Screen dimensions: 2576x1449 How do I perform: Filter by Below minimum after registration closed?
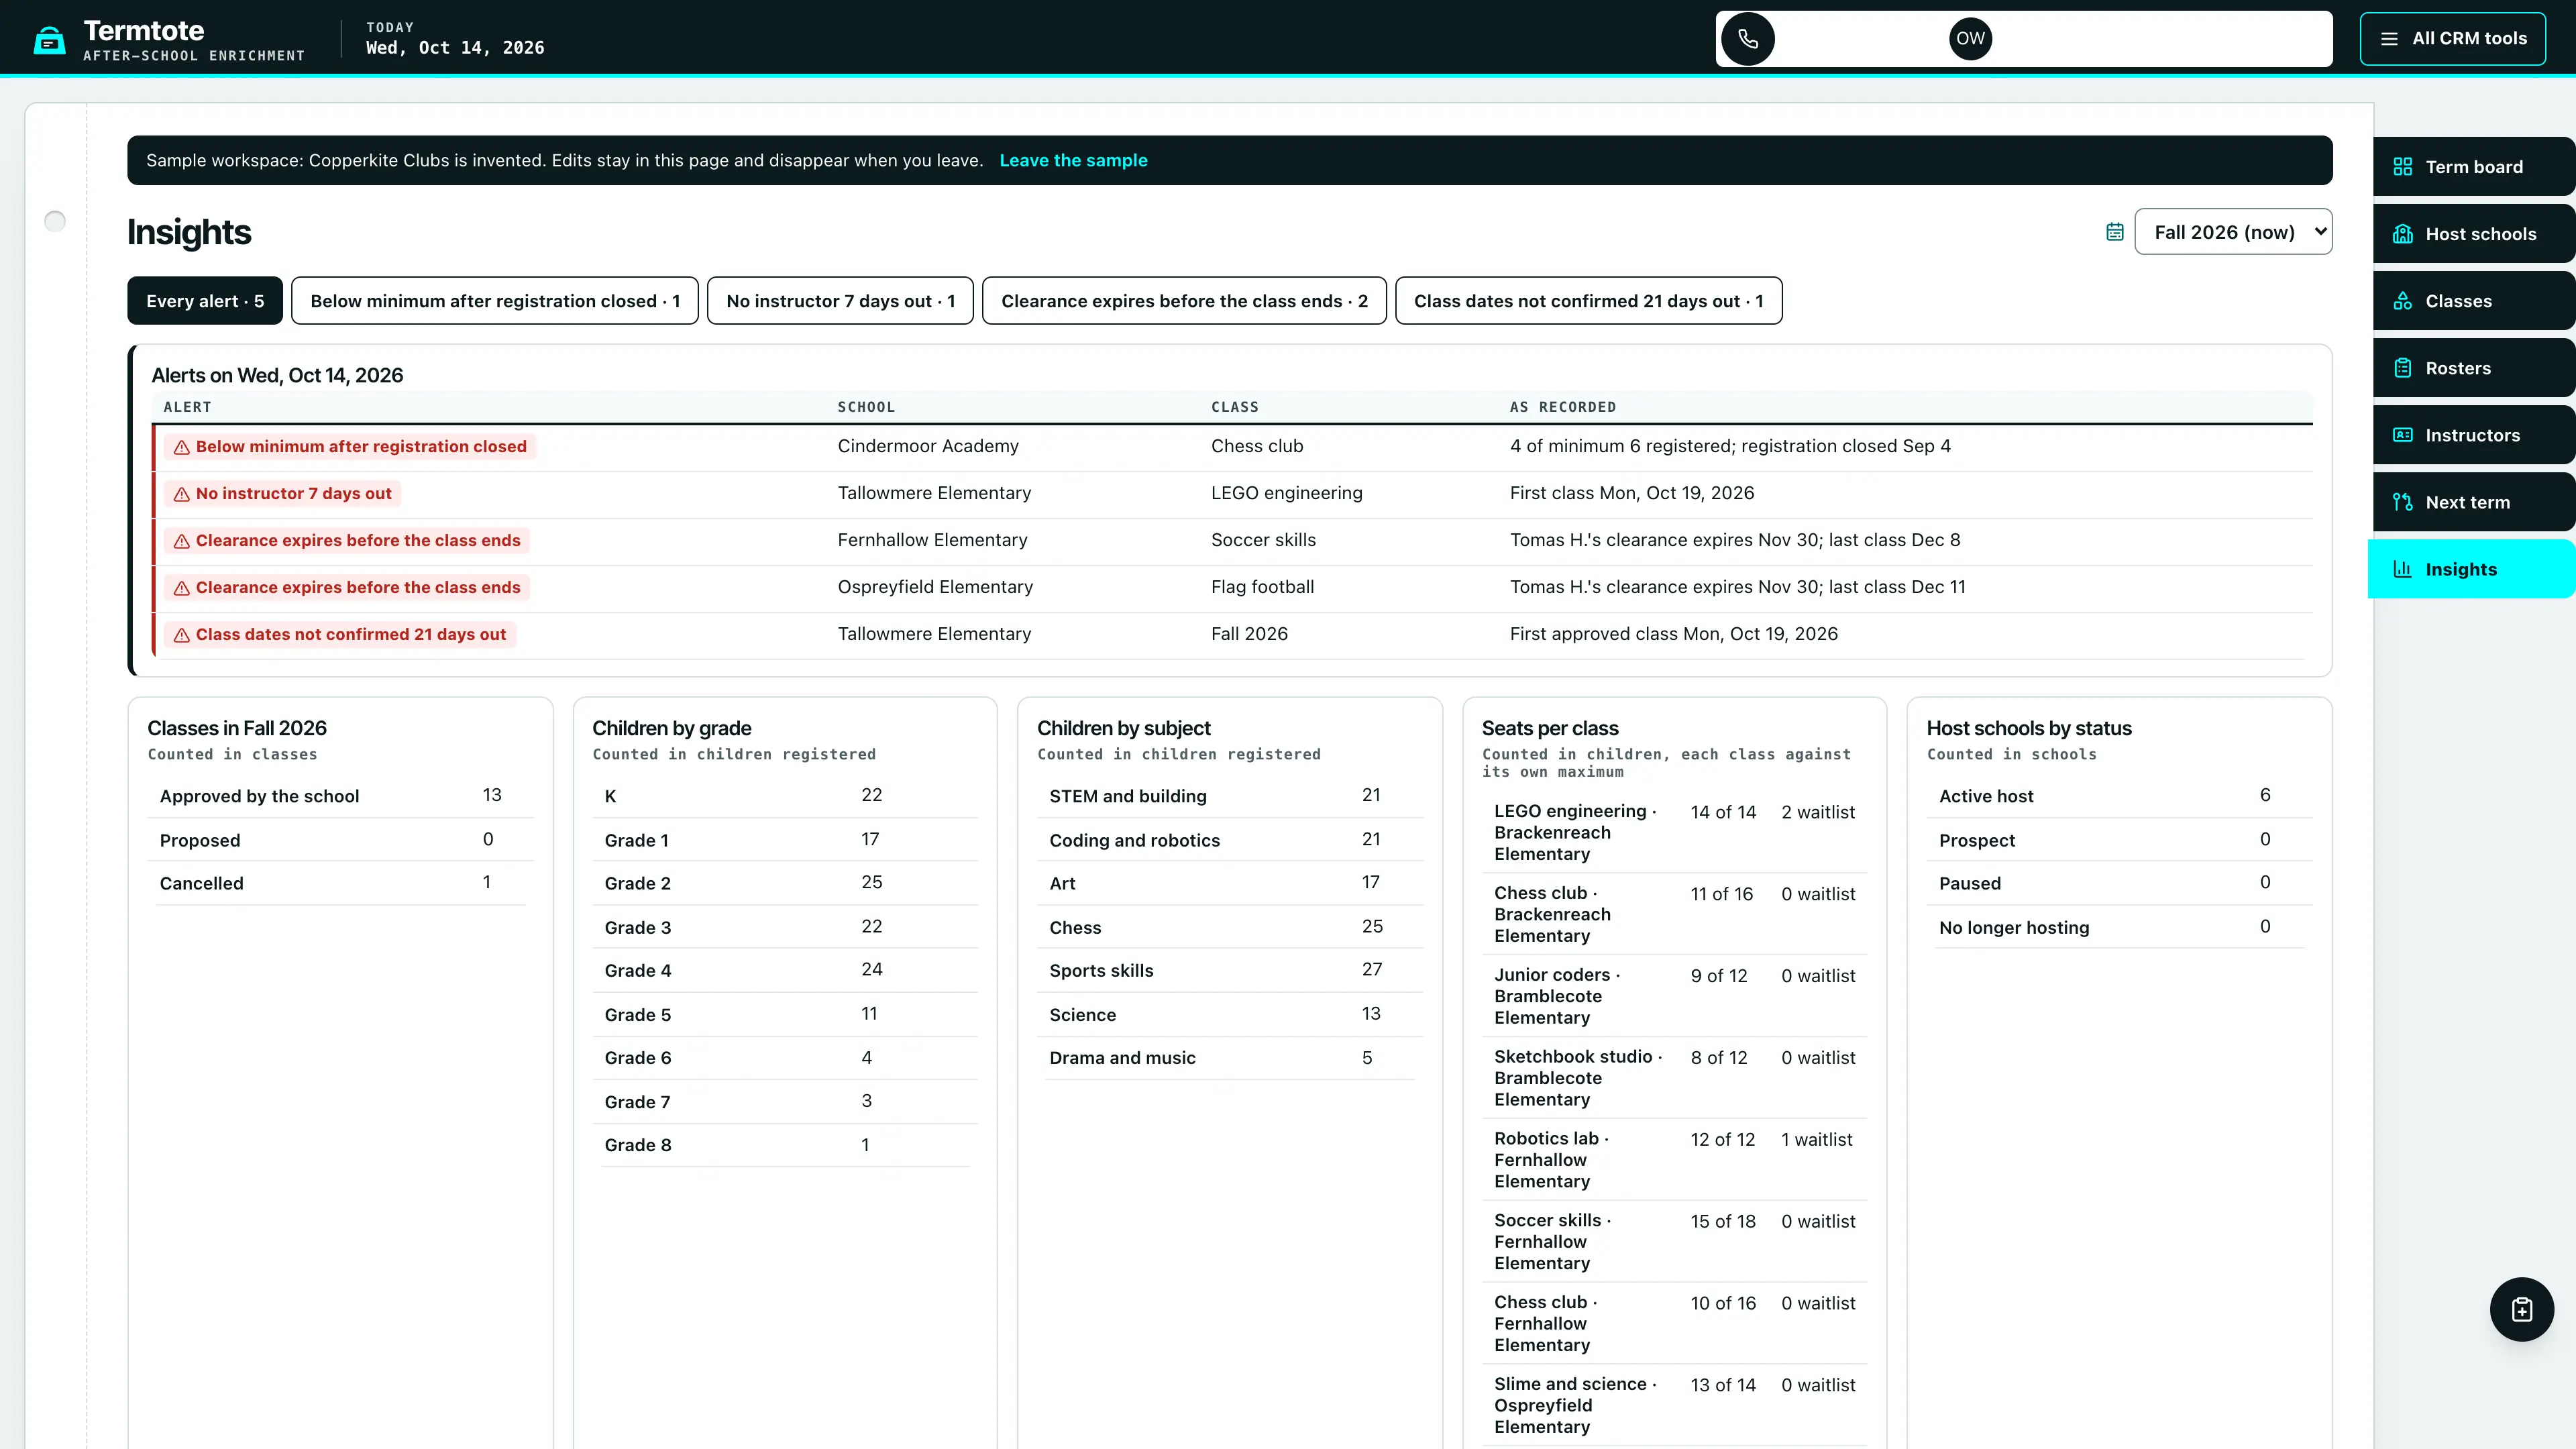(x=495, y=301)
